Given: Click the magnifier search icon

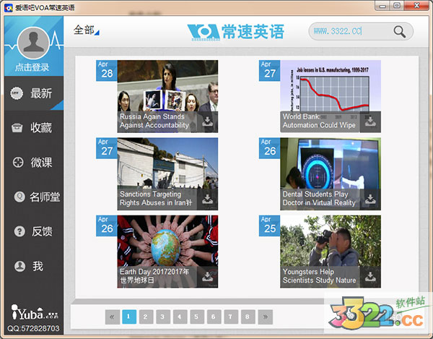Looking at the screenshot, I should (399, 32).
